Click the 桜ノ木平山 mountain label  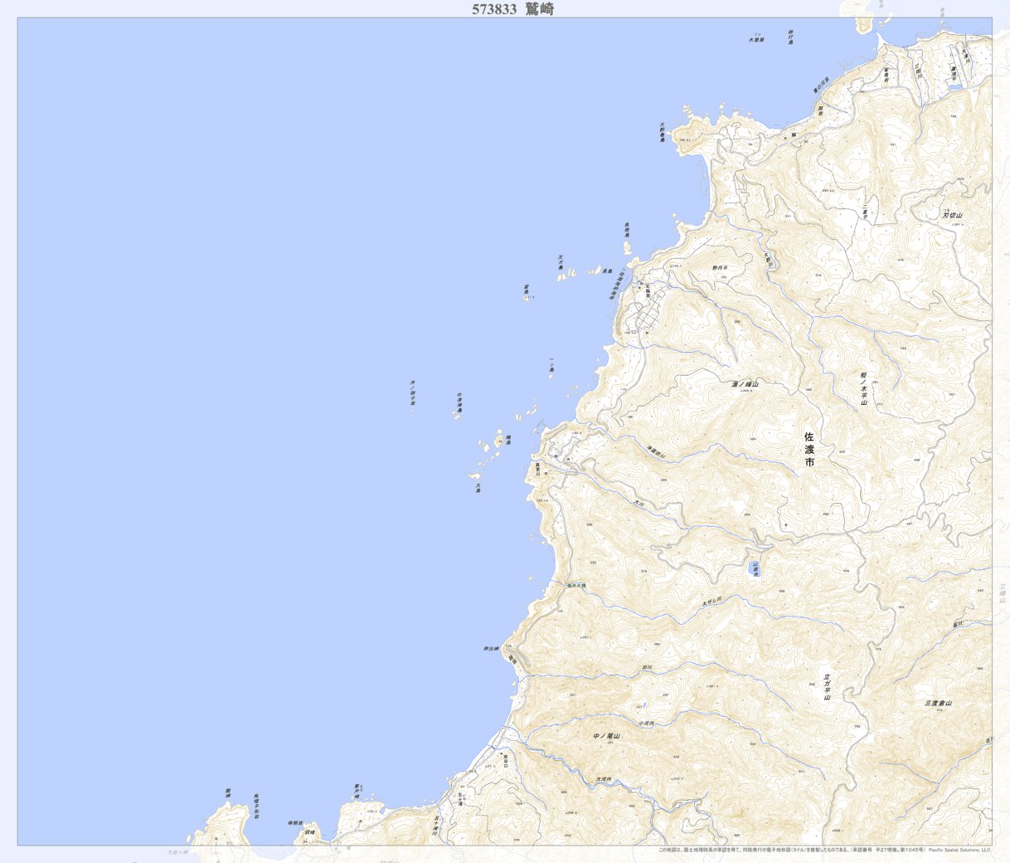pos(863,388)
